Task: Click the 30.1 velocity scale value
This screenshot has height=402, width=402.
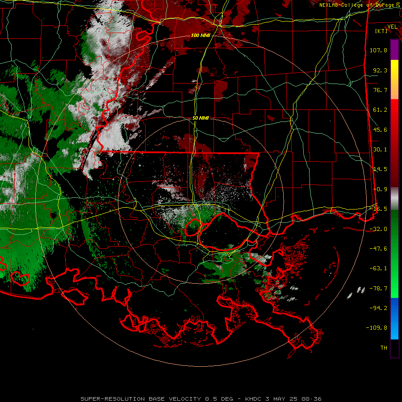Action: 380,150
